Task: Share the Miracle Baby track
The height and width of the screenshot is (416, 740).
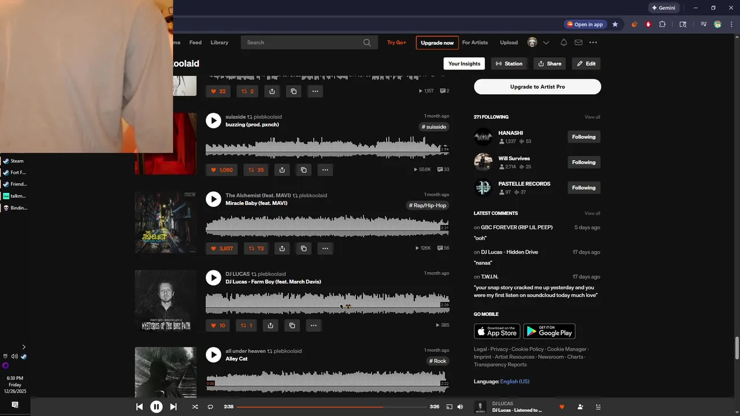Action: pos(282,248)
